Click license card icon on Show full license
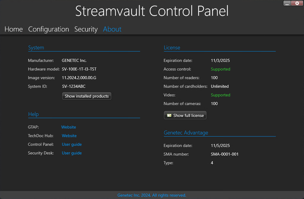 tap(169, 115)
